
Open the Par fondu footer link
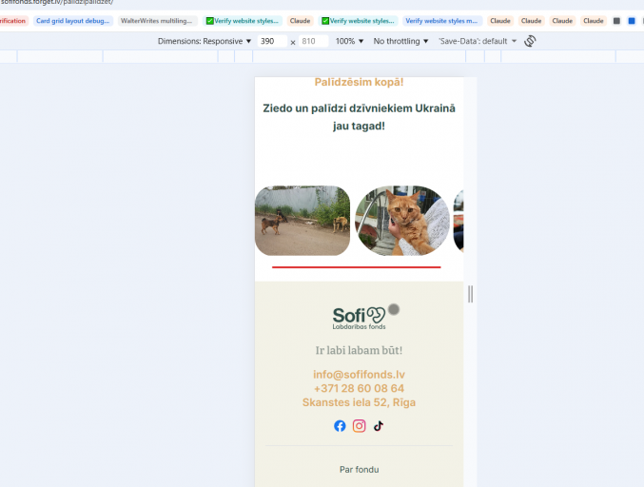coord(359,469)
